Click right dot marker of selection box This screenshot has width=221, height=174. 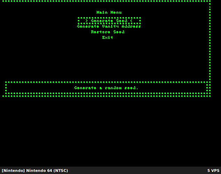140,21
